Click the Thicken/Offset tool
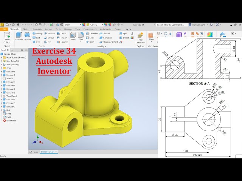Viewport: 242px width, 181px height. click(x=109, y=42)
